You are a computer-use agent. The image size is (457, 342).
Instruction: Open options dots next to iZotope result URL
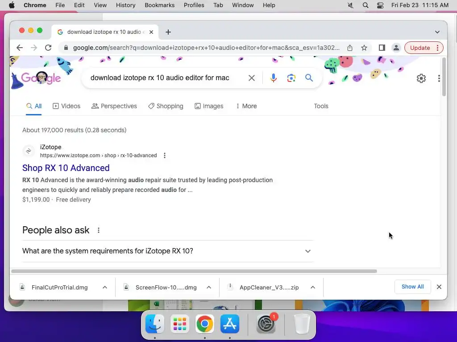165,155
